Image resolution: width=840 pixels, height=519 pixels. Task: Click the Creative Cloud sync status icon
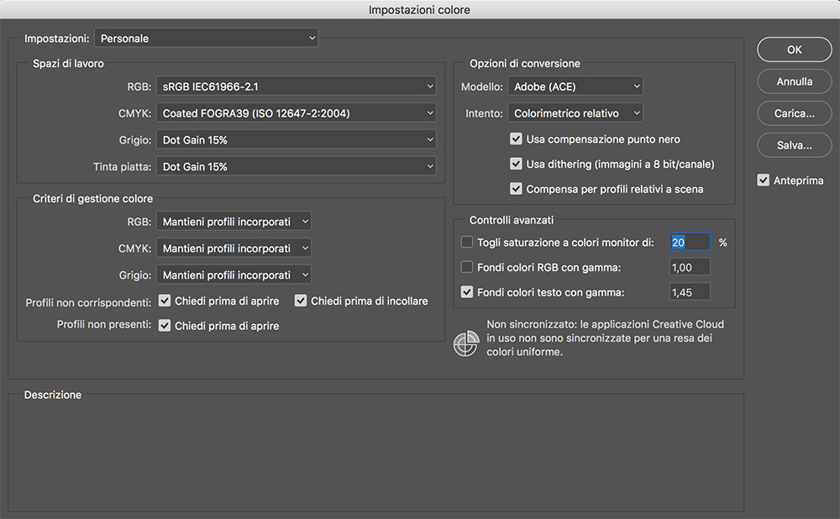[466, 343]
